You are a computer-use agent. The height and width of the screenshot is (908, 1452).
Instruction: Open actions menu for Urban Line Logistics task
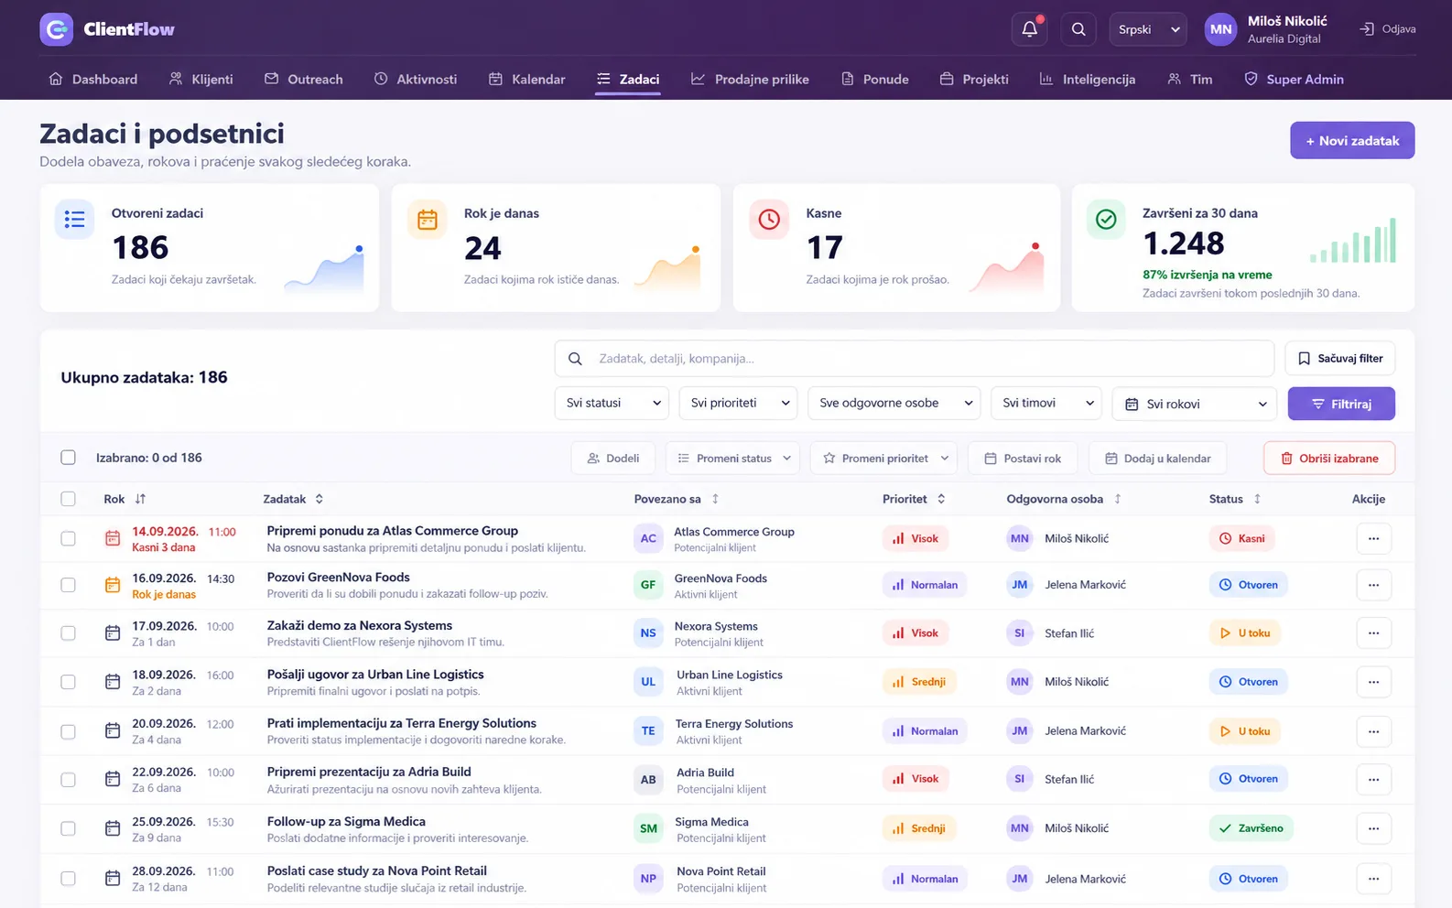coord(1373,682)
